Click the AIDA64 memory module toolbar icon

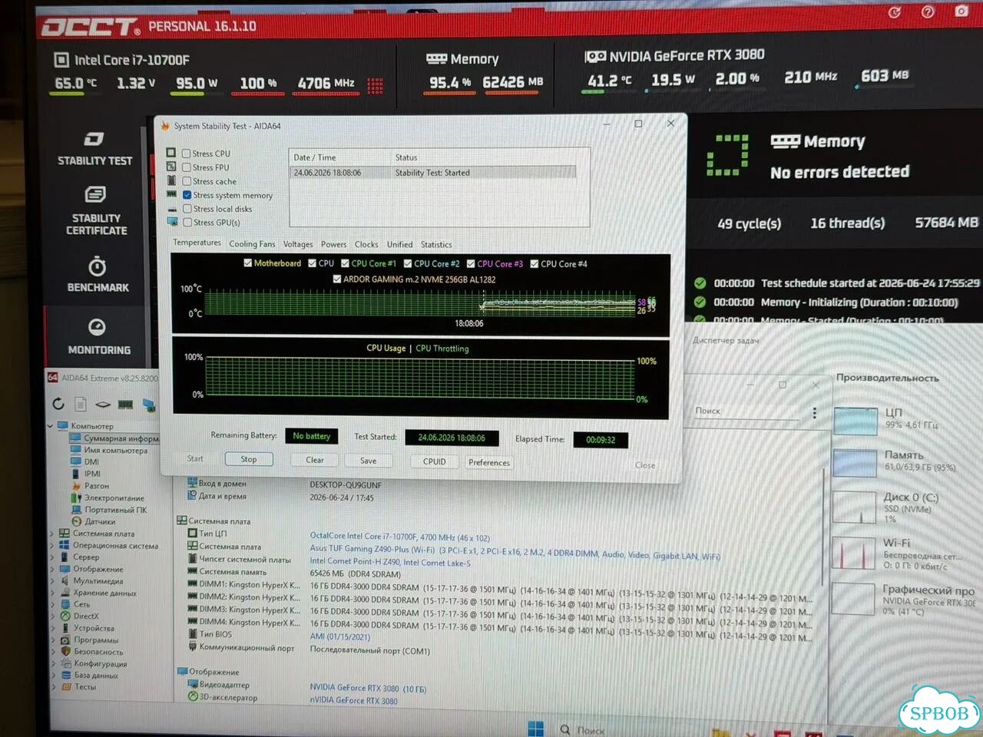pyautogui.click(x=125, y=405)
